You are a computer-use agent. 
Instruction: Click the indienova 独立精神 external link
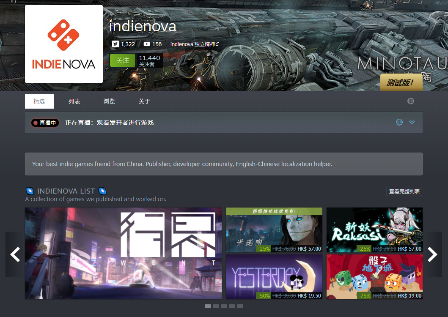[x=195, y=44]
